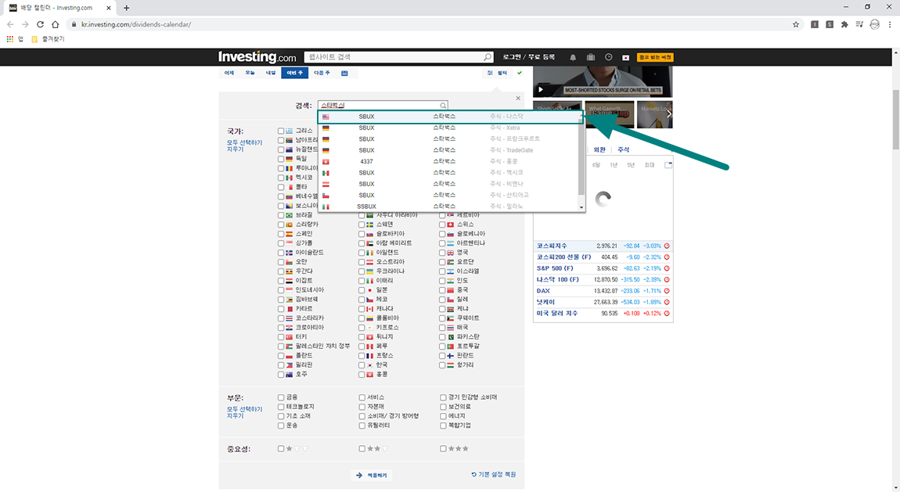Click the magnifier inside the filter search field
The height and width of the screenshot is (492, 900).
click(x=443, y=106)
